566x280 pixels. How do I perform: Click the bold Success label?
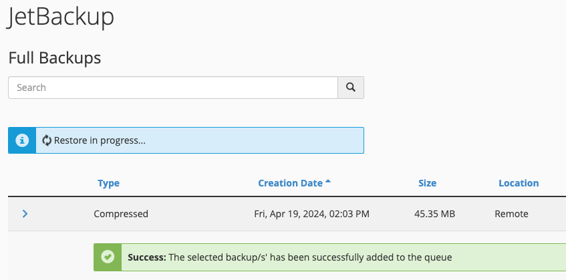(147, 257)
